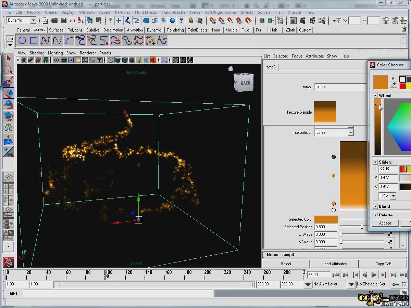Viewport: 411px width, 308px height.
Task: Click the yellow lightbulb use-all-lights icon
Action: point(139,60)
